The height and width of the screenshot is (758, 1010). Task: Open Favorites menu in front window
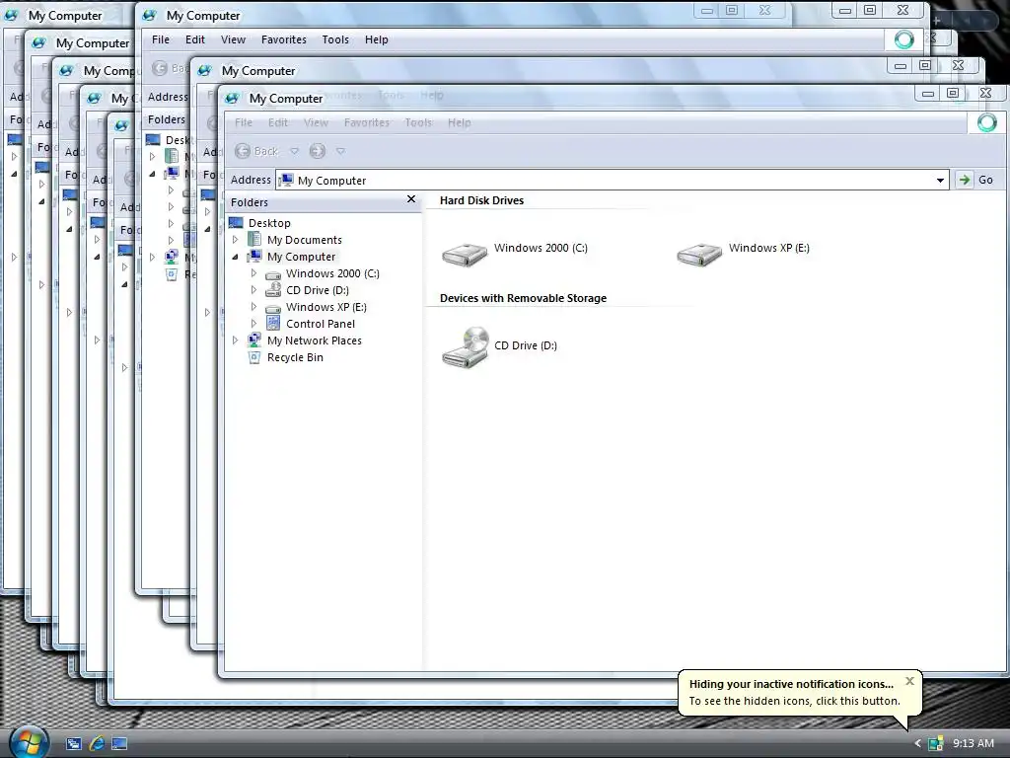click(367, 122)
